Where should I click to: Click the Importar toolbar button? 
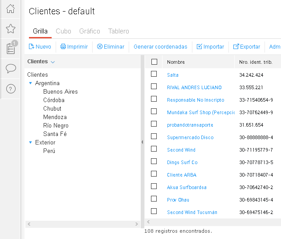point(211,46)
